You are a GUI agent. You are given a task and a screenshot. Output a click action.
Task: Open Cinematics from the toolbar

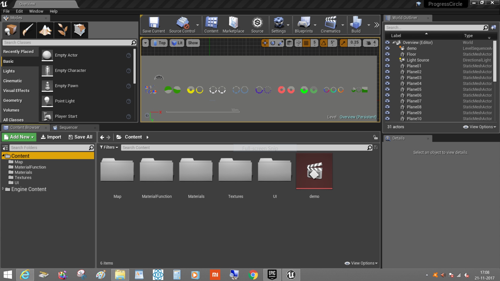pyautogui.click(x=331, y=25)
